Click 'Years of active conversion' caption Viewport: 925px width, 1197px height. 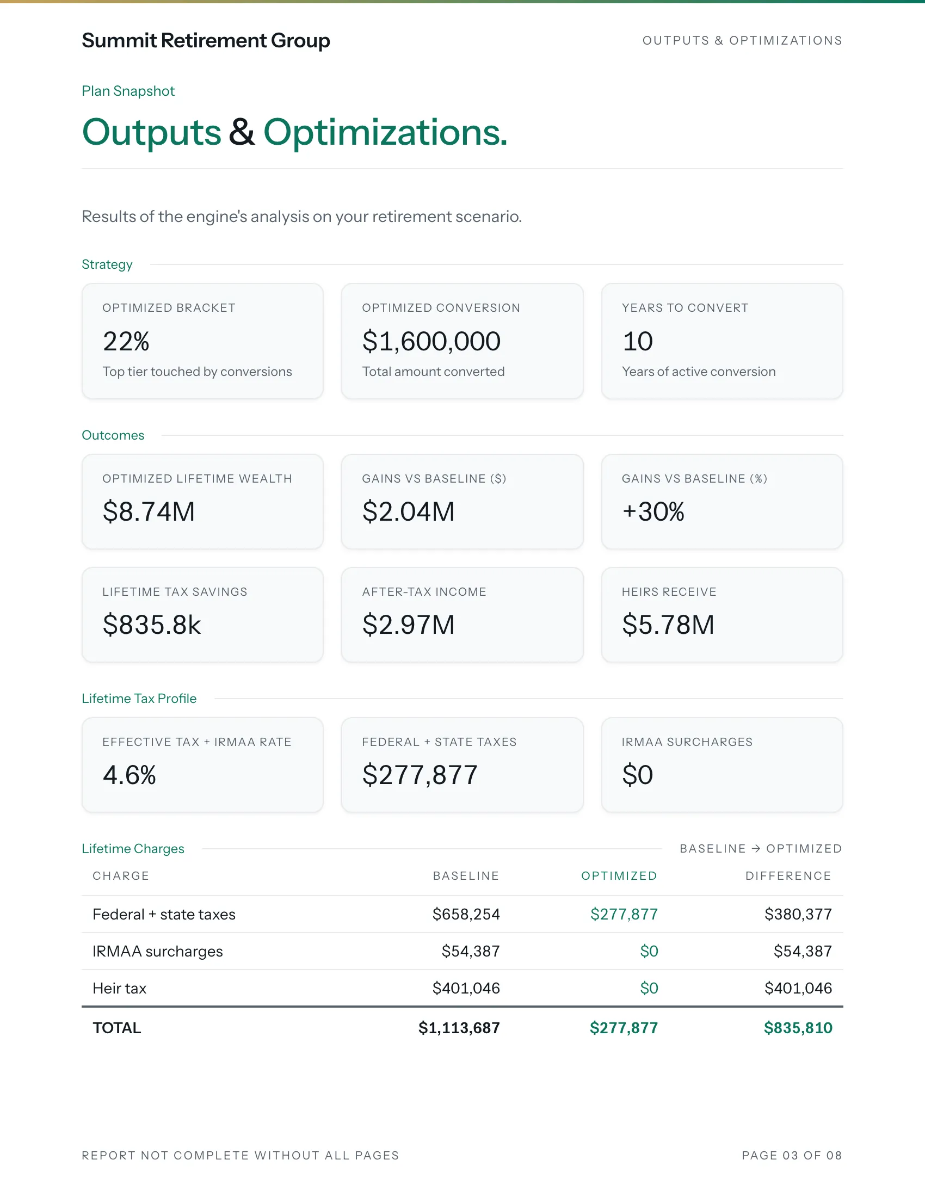pyautogui.click(x=699, y=372)
